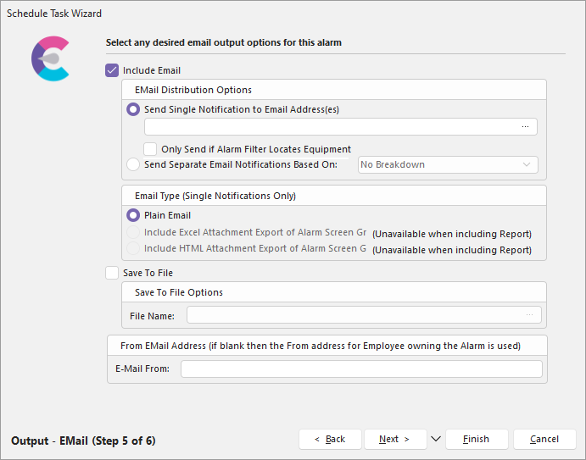Select Include HTML Attachment Export option
Screen dimensions: 586x460
tap(132, 249)
